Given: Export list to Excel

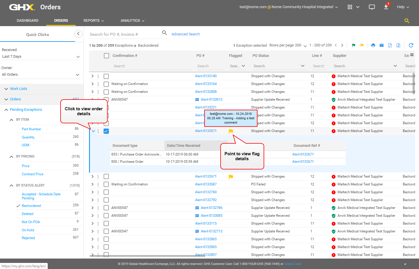Looking at the screenshot, I should pyautogui.click(x=398, y=45).
